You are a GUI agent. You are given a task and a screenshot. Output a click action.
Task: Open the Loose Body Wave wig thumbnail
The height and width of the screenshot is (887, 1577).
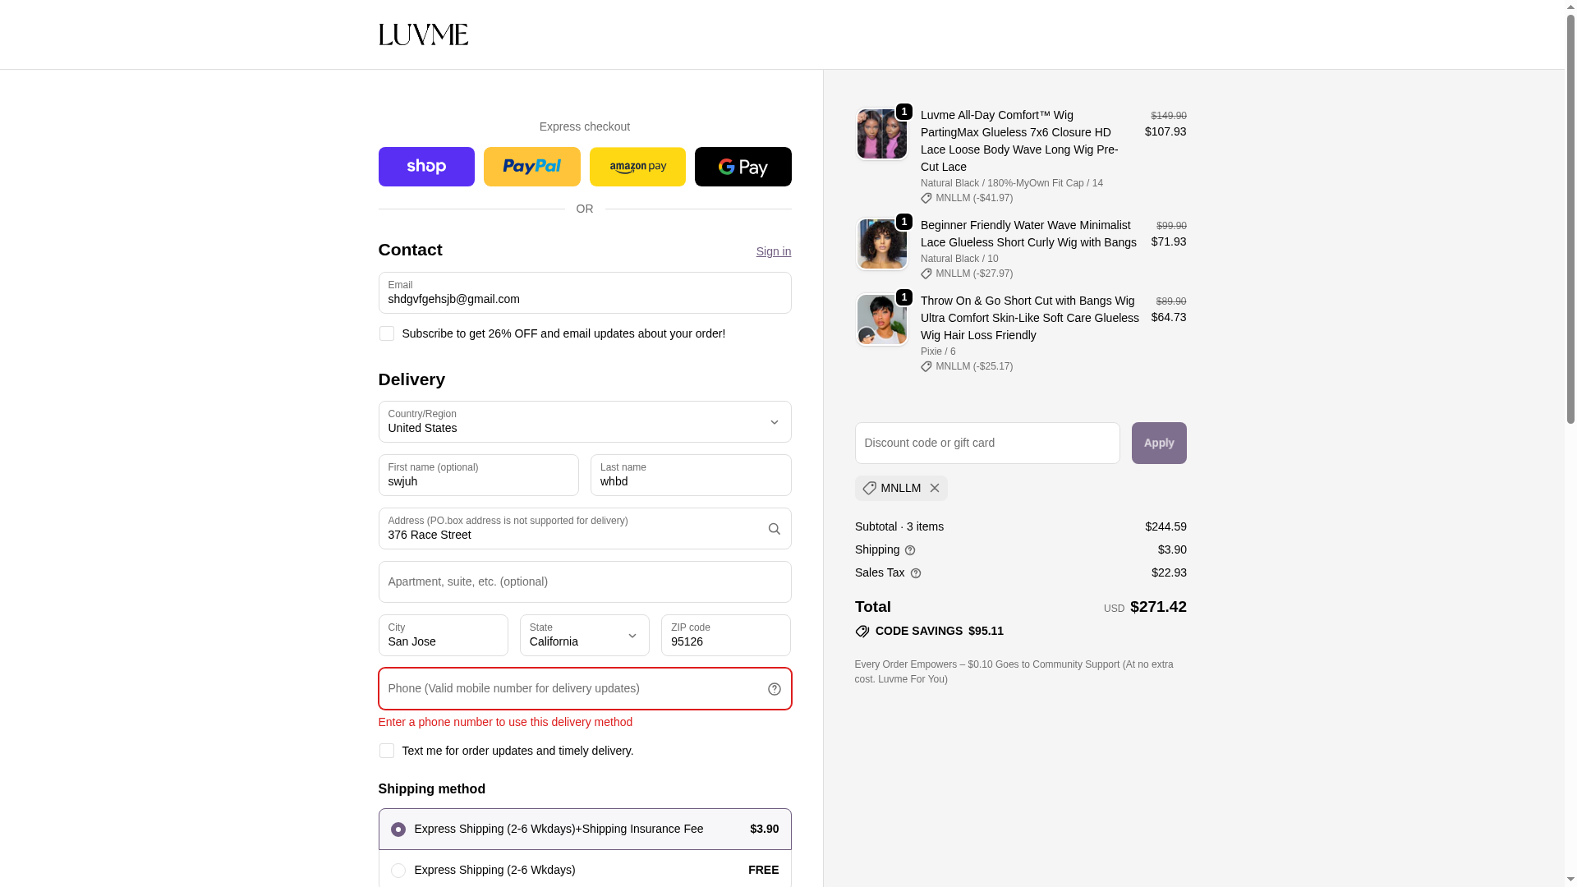coord(882,134)
